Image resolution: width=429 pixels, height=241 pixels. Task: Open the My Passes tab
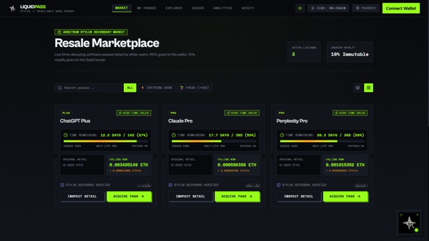pyautogui.click(x=147, y=8)
